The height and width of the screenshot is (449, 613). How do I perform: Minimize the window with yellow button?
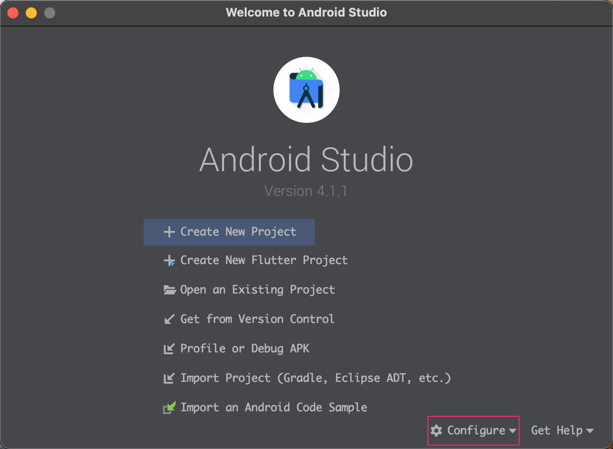click(31, 13)
